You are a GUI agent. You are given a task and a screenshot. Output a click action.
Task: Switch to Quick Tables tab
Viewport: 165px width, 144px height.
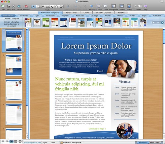tap(71, 13)
